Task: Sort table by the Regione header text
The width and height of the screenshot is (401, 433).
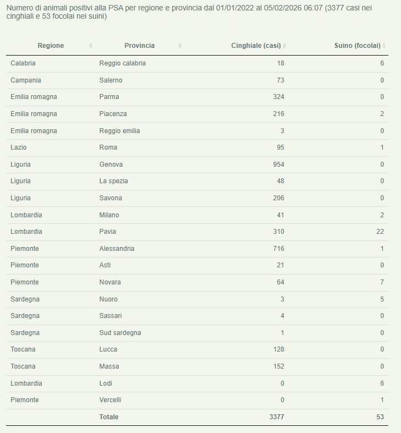Action: point(51,46)
